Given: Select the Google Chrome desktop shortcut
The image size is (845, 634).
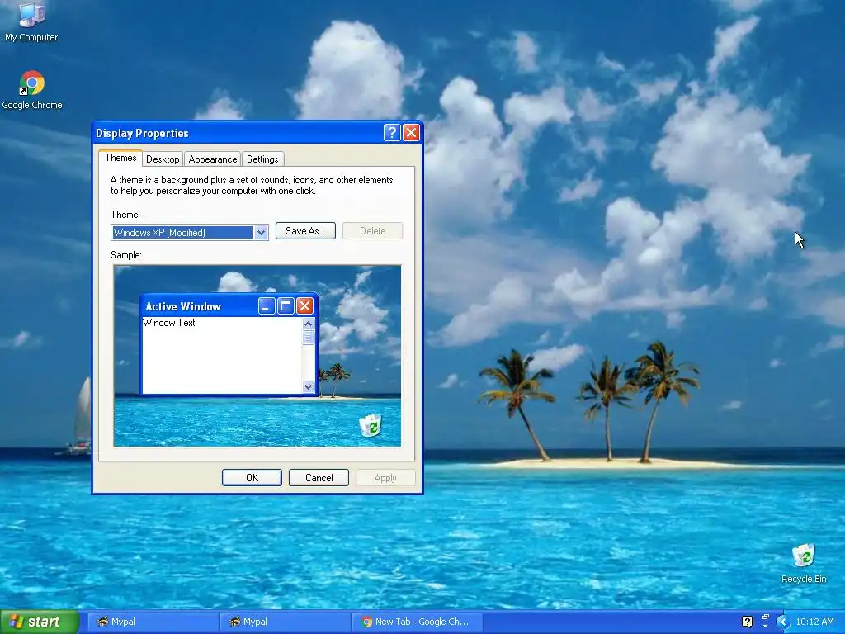Looking at the screenshot, I should [x=32, y=90].
